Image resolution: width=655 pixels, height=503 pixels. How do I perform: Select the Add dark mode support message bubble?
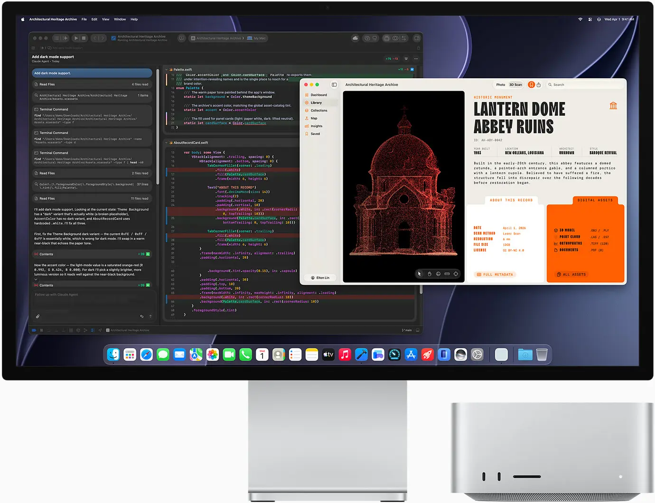point(92,73)
